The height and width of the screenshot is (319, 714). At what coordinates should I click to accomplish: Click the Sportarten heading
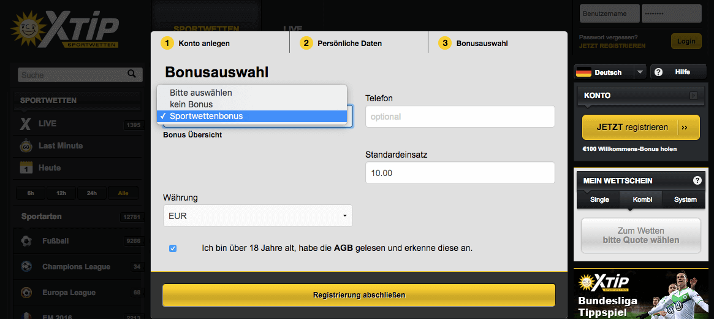[41, 216]
